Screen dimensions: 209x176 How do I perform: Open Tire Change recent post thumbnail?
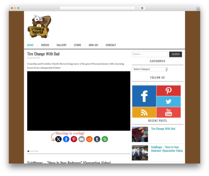(140, 134)
